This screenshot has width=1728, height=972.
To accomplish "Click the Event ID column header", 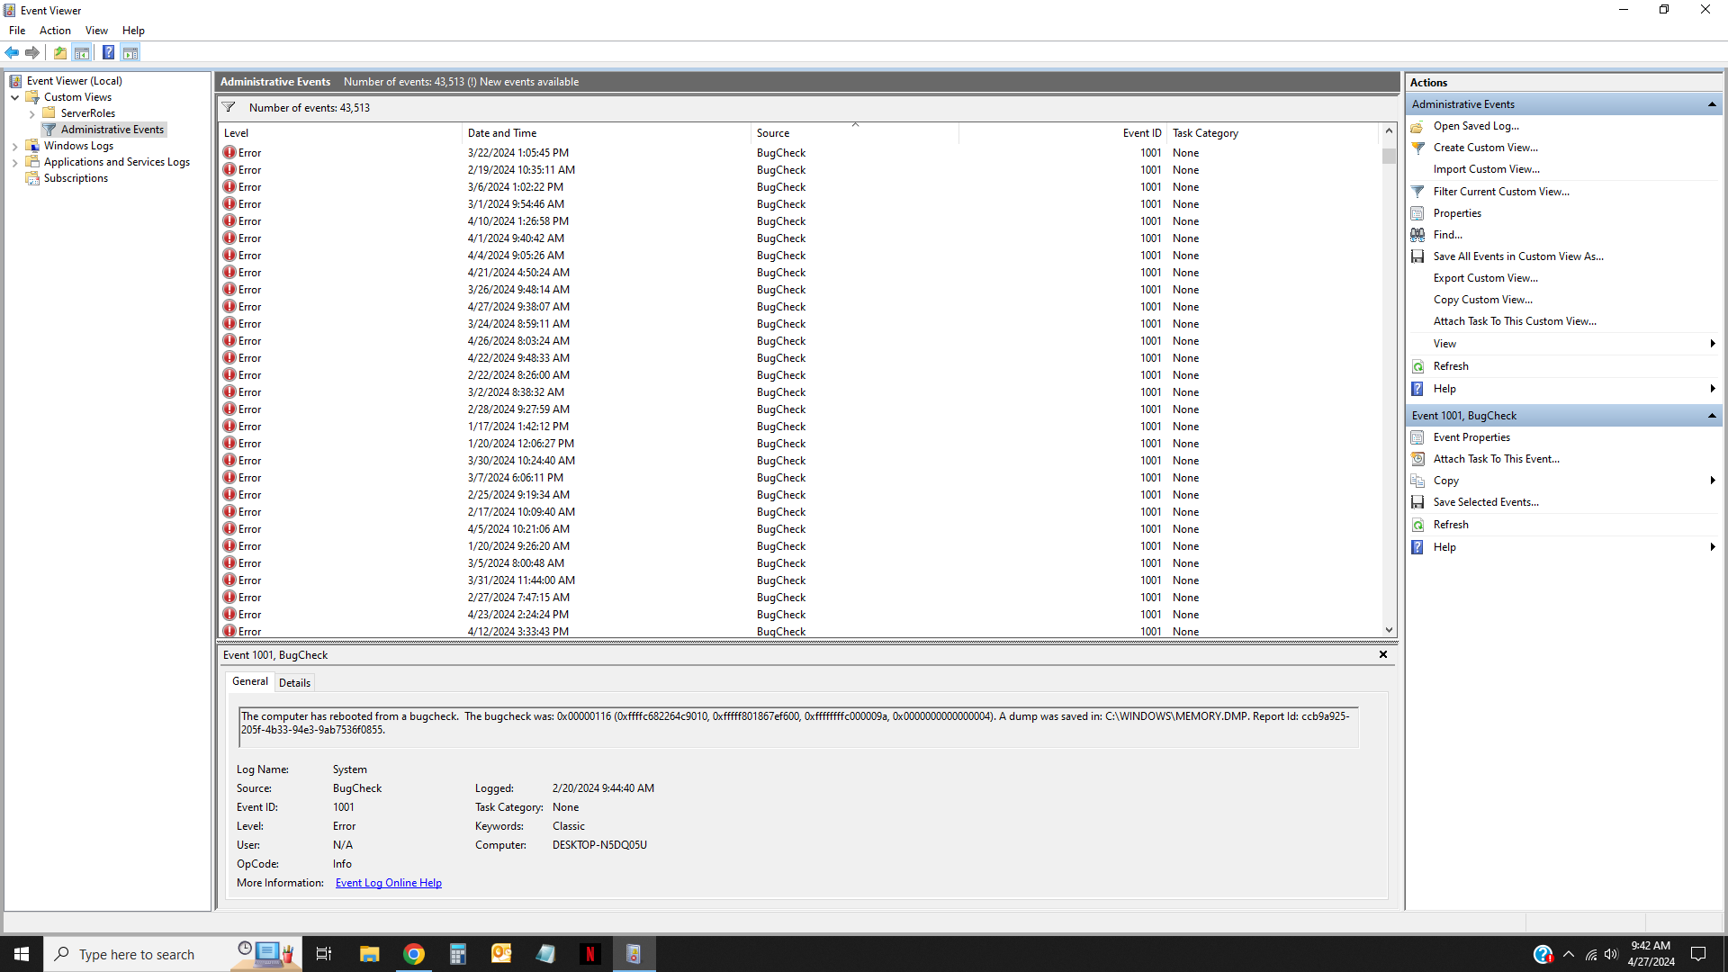I will (1063, 133).
